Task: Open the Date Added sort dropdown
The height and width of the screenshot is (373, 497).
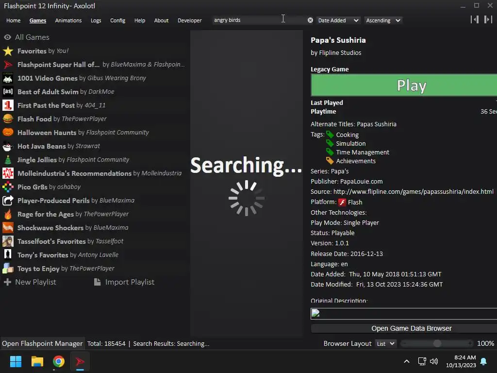Action: click(x=338, y=20)
